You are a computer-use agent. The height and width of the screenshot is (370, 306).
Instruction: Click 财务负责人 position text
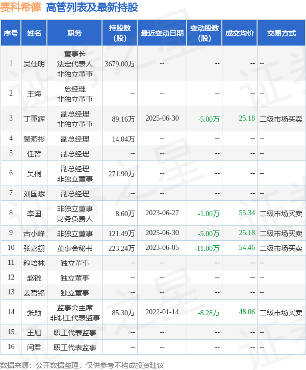pyautogui.click(x=74, y=219)
